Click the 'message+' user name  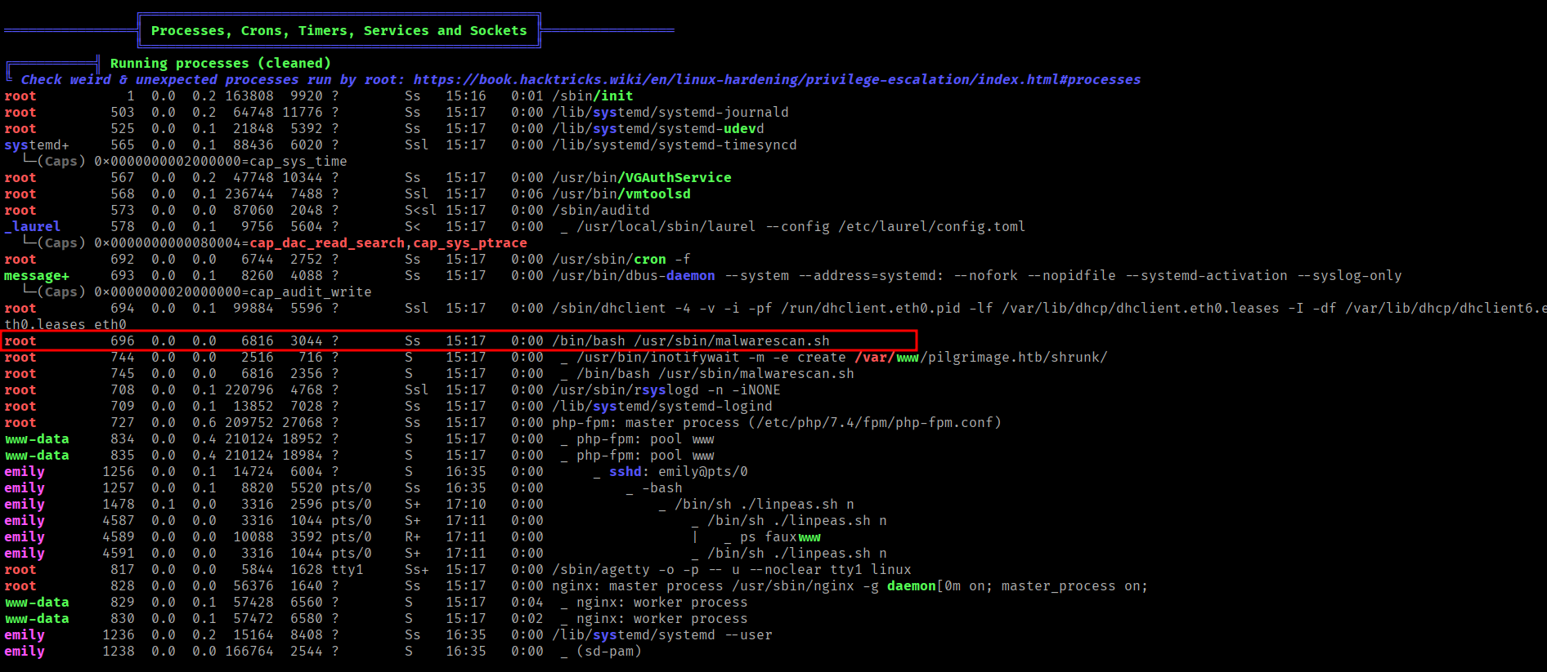point(37,275)
